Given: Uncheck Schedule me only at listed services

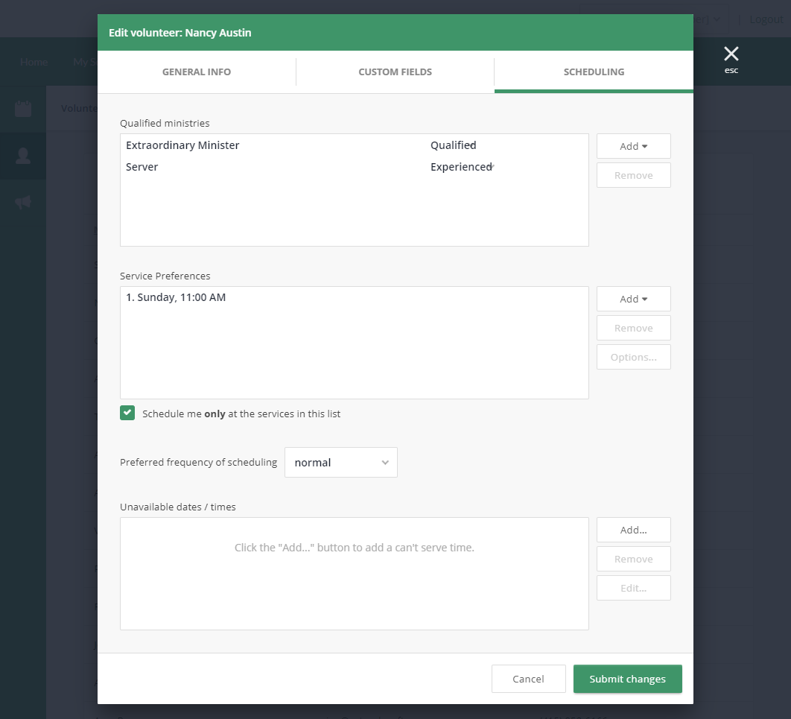Looking at the screenshot, I should tap(127, 414).
